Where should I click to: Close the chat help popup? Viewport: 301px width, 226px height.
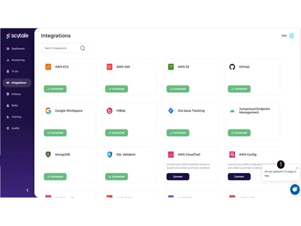[297, 168]
